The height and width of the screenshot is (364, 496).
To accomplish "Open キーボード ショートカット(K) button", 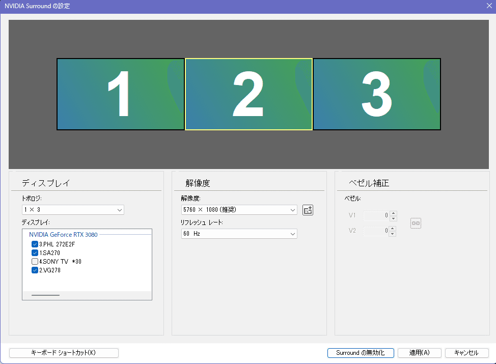I will [x=64, y=353].
